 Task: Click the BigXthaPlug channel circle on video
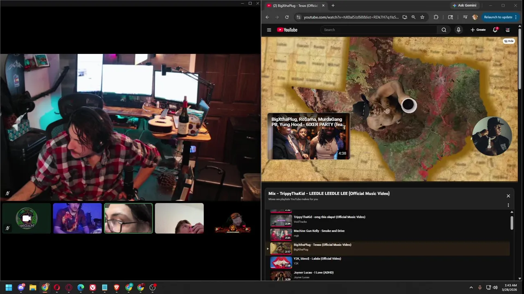tap(492, 136)
